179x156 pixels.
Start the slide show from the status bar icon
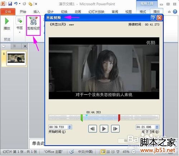(118, 152)
